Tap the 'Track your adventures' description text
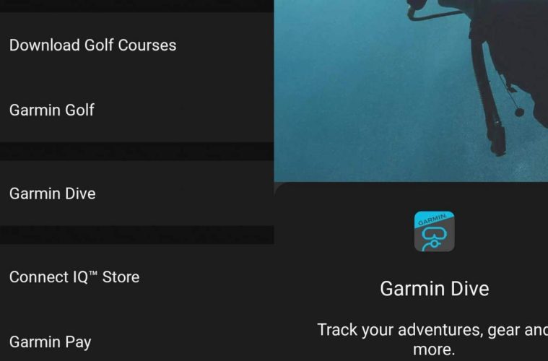This screenshot has width=548, height=361. (x=432, y=339)
